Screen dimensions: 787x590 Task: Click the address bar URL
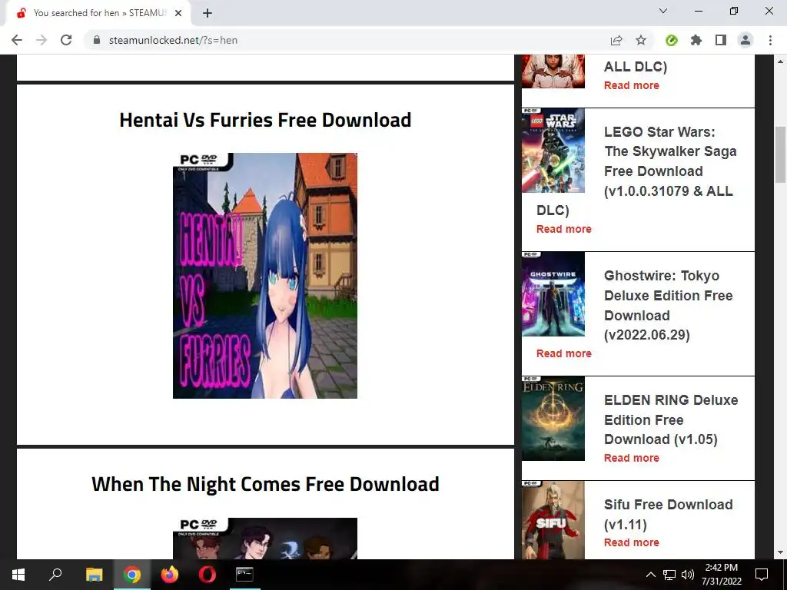point(173,40)
